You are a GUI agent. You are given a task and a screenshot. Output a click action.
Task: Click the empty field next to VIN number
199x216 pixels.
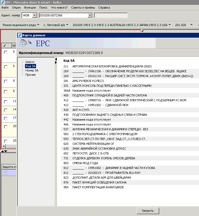pyautogui.click(x=111, y=15)
